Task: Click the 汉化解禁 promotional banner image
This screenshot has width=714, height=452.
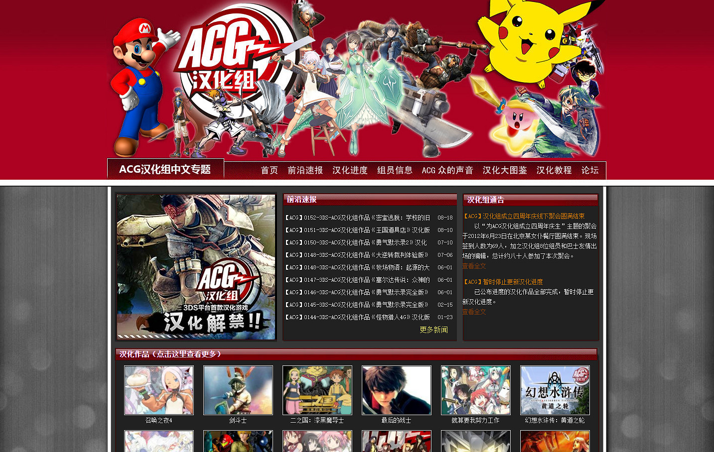Action: pos(196,267)
